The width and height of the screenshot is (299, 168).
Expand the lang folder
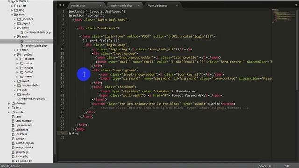click(x=12, y=10)
